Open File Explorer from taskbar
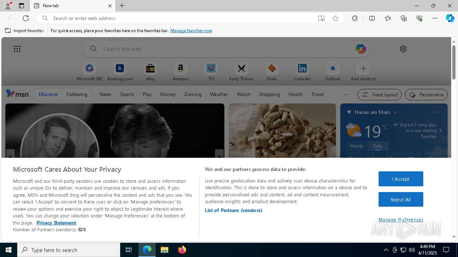The height and width of the screenshot is (257, 458). coord(165,250)
